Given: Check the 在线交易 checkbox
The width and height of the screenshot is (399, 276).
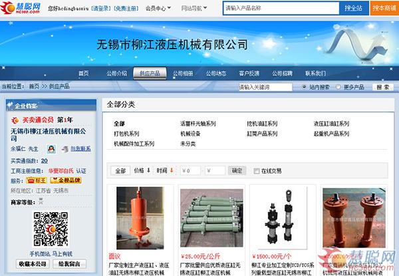Looking at the screenshot, I should point(257,171).
